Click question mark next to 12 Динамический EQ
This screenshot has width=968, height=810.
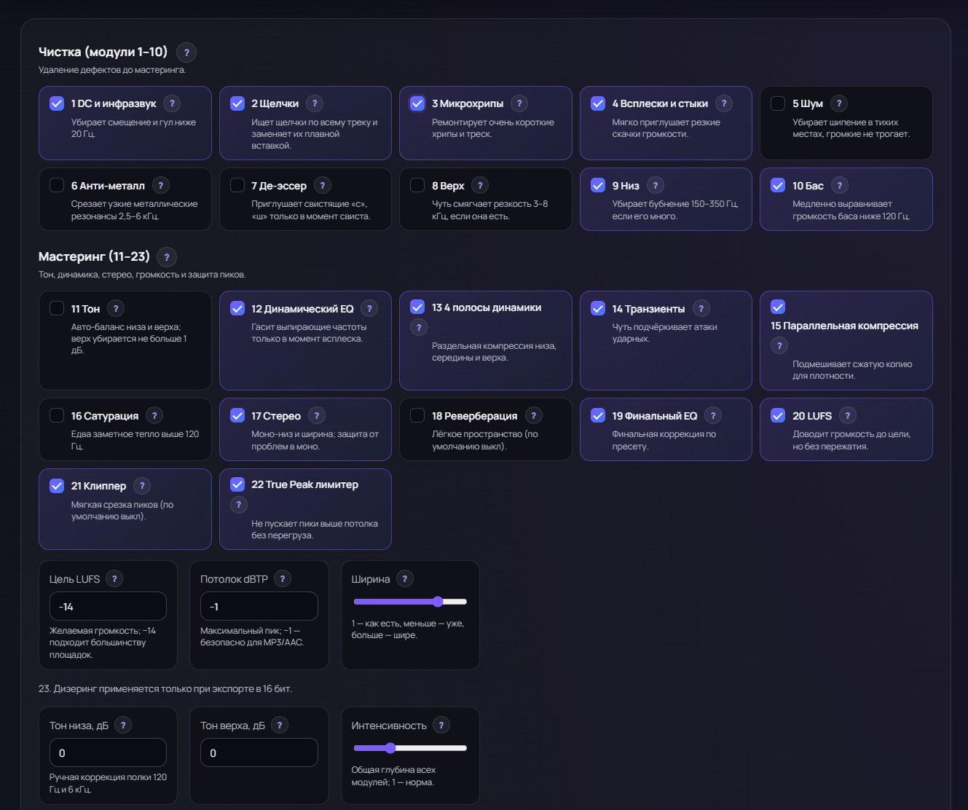[369, 309]
